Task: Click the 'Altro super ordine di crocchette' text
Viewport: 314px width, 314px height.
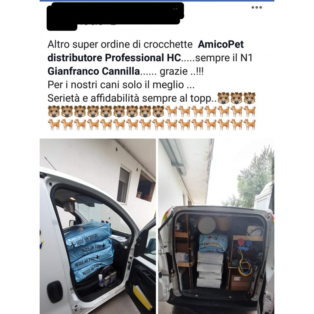Action: (120, 44)
